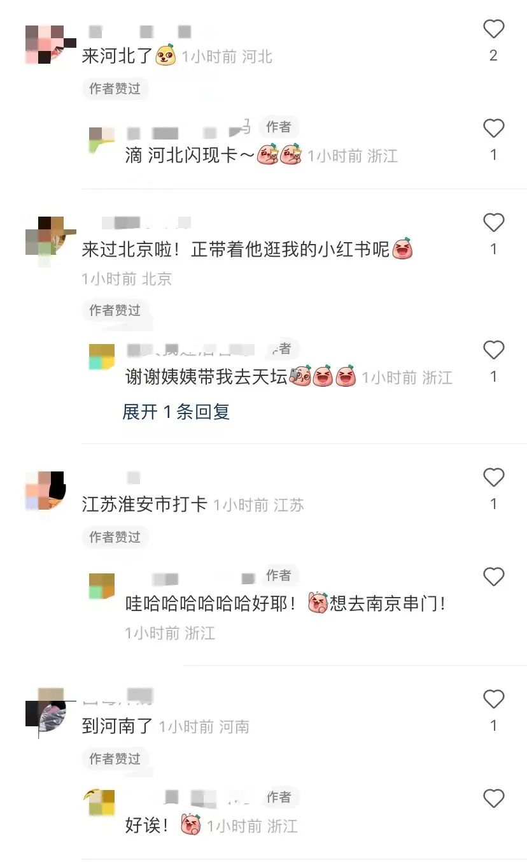
Task: Like the "来过北京啦" comment
Action: (x=494, y=222)
